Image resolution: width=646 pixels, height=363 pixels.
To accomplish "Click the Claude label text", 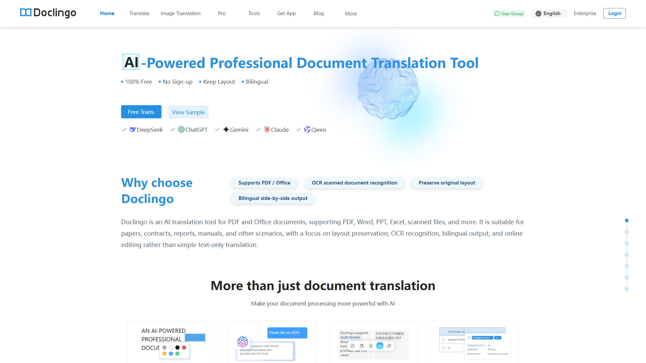I will pyautogui.click(x=280, y=130).
